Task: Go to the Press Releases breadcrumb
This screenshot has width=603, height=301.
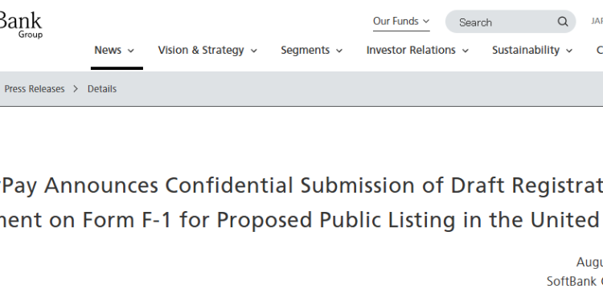Action: click(35, 88)
